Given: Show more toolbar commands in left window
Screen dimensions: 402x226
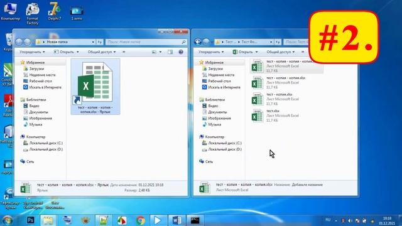Looking at the screenshot, I should pos(124,52).
